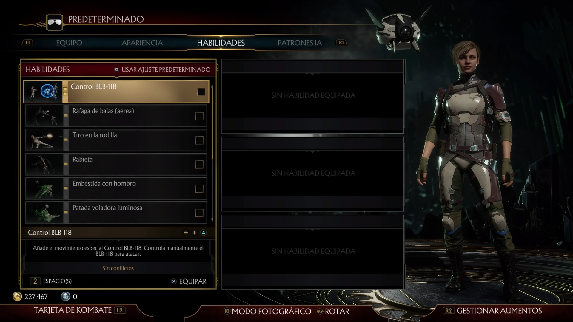Click the ability list scroll-down arrow
Screen dimensions: 573x322
point(212,219)
